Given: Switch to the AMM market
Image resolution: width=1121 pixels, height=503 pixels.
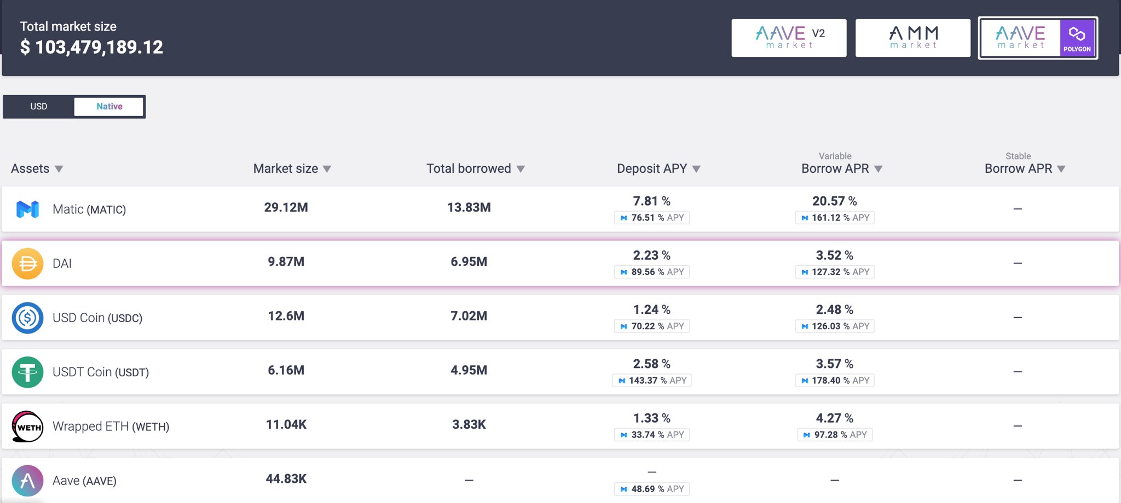Looking at the screenshot, I should (913, 38).
